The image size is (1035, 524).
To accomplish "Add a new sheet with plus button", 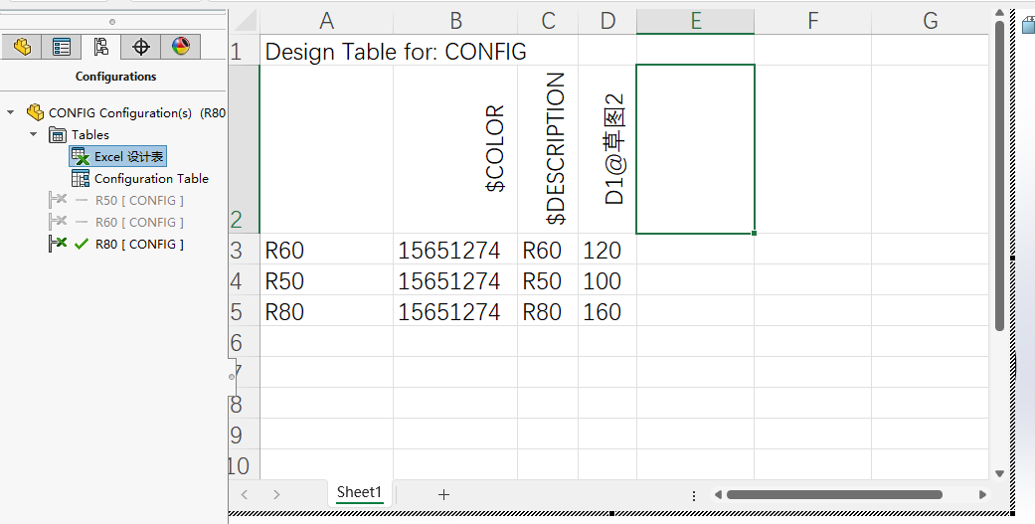I will 443,494.
